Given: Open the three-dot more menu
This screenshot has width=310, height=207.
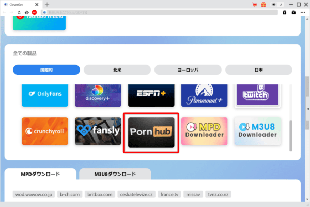Looking at the screenshot, I should click(303, 12).
